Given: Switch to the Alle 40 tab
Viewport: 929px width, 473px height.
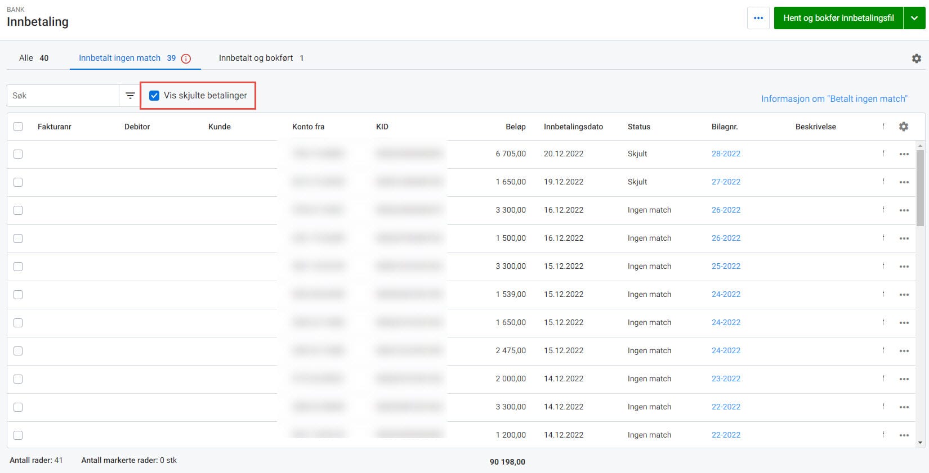Looking at the screenshot, I should (x=34, y=58).
